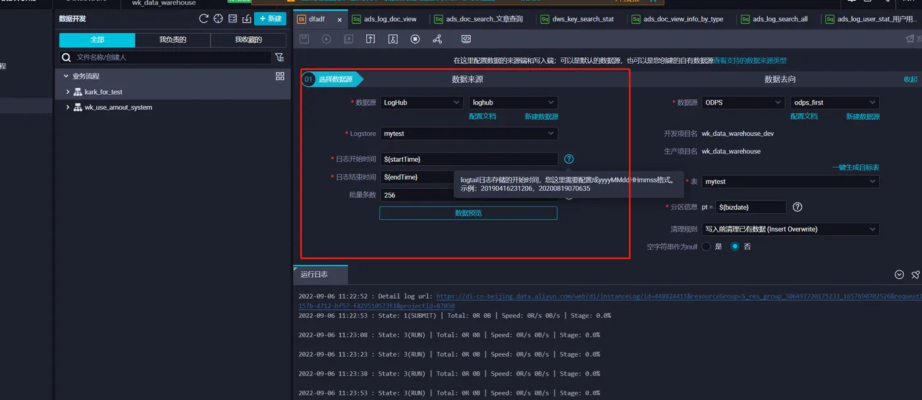The width and height of the screenshot is (922, 400).
Task: Open the loghub data source name dropdown
Action: click(514, 103)
